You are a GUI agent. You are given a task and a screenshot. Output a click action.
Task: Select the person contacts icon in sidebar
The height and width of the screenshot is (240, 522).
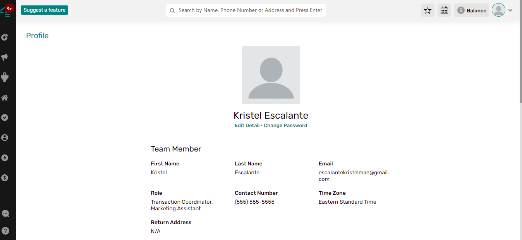pos(5,138)
